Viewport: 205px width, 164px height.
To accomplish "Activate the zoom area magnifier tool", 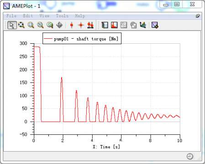I will 31,25.
